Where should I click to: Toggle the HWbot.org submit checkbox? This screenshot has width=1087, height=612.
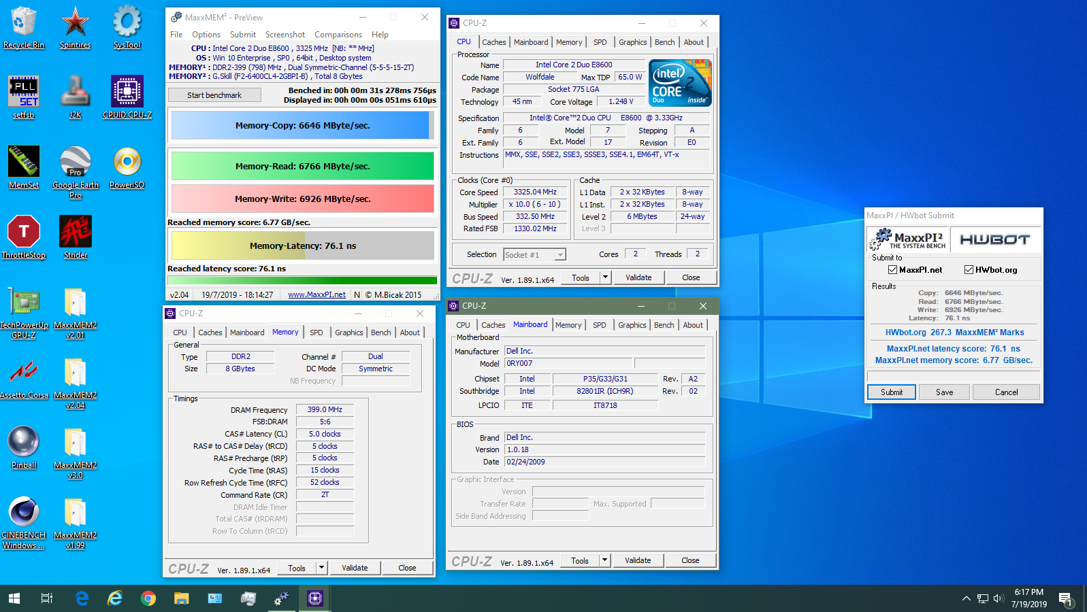point(969,270)
